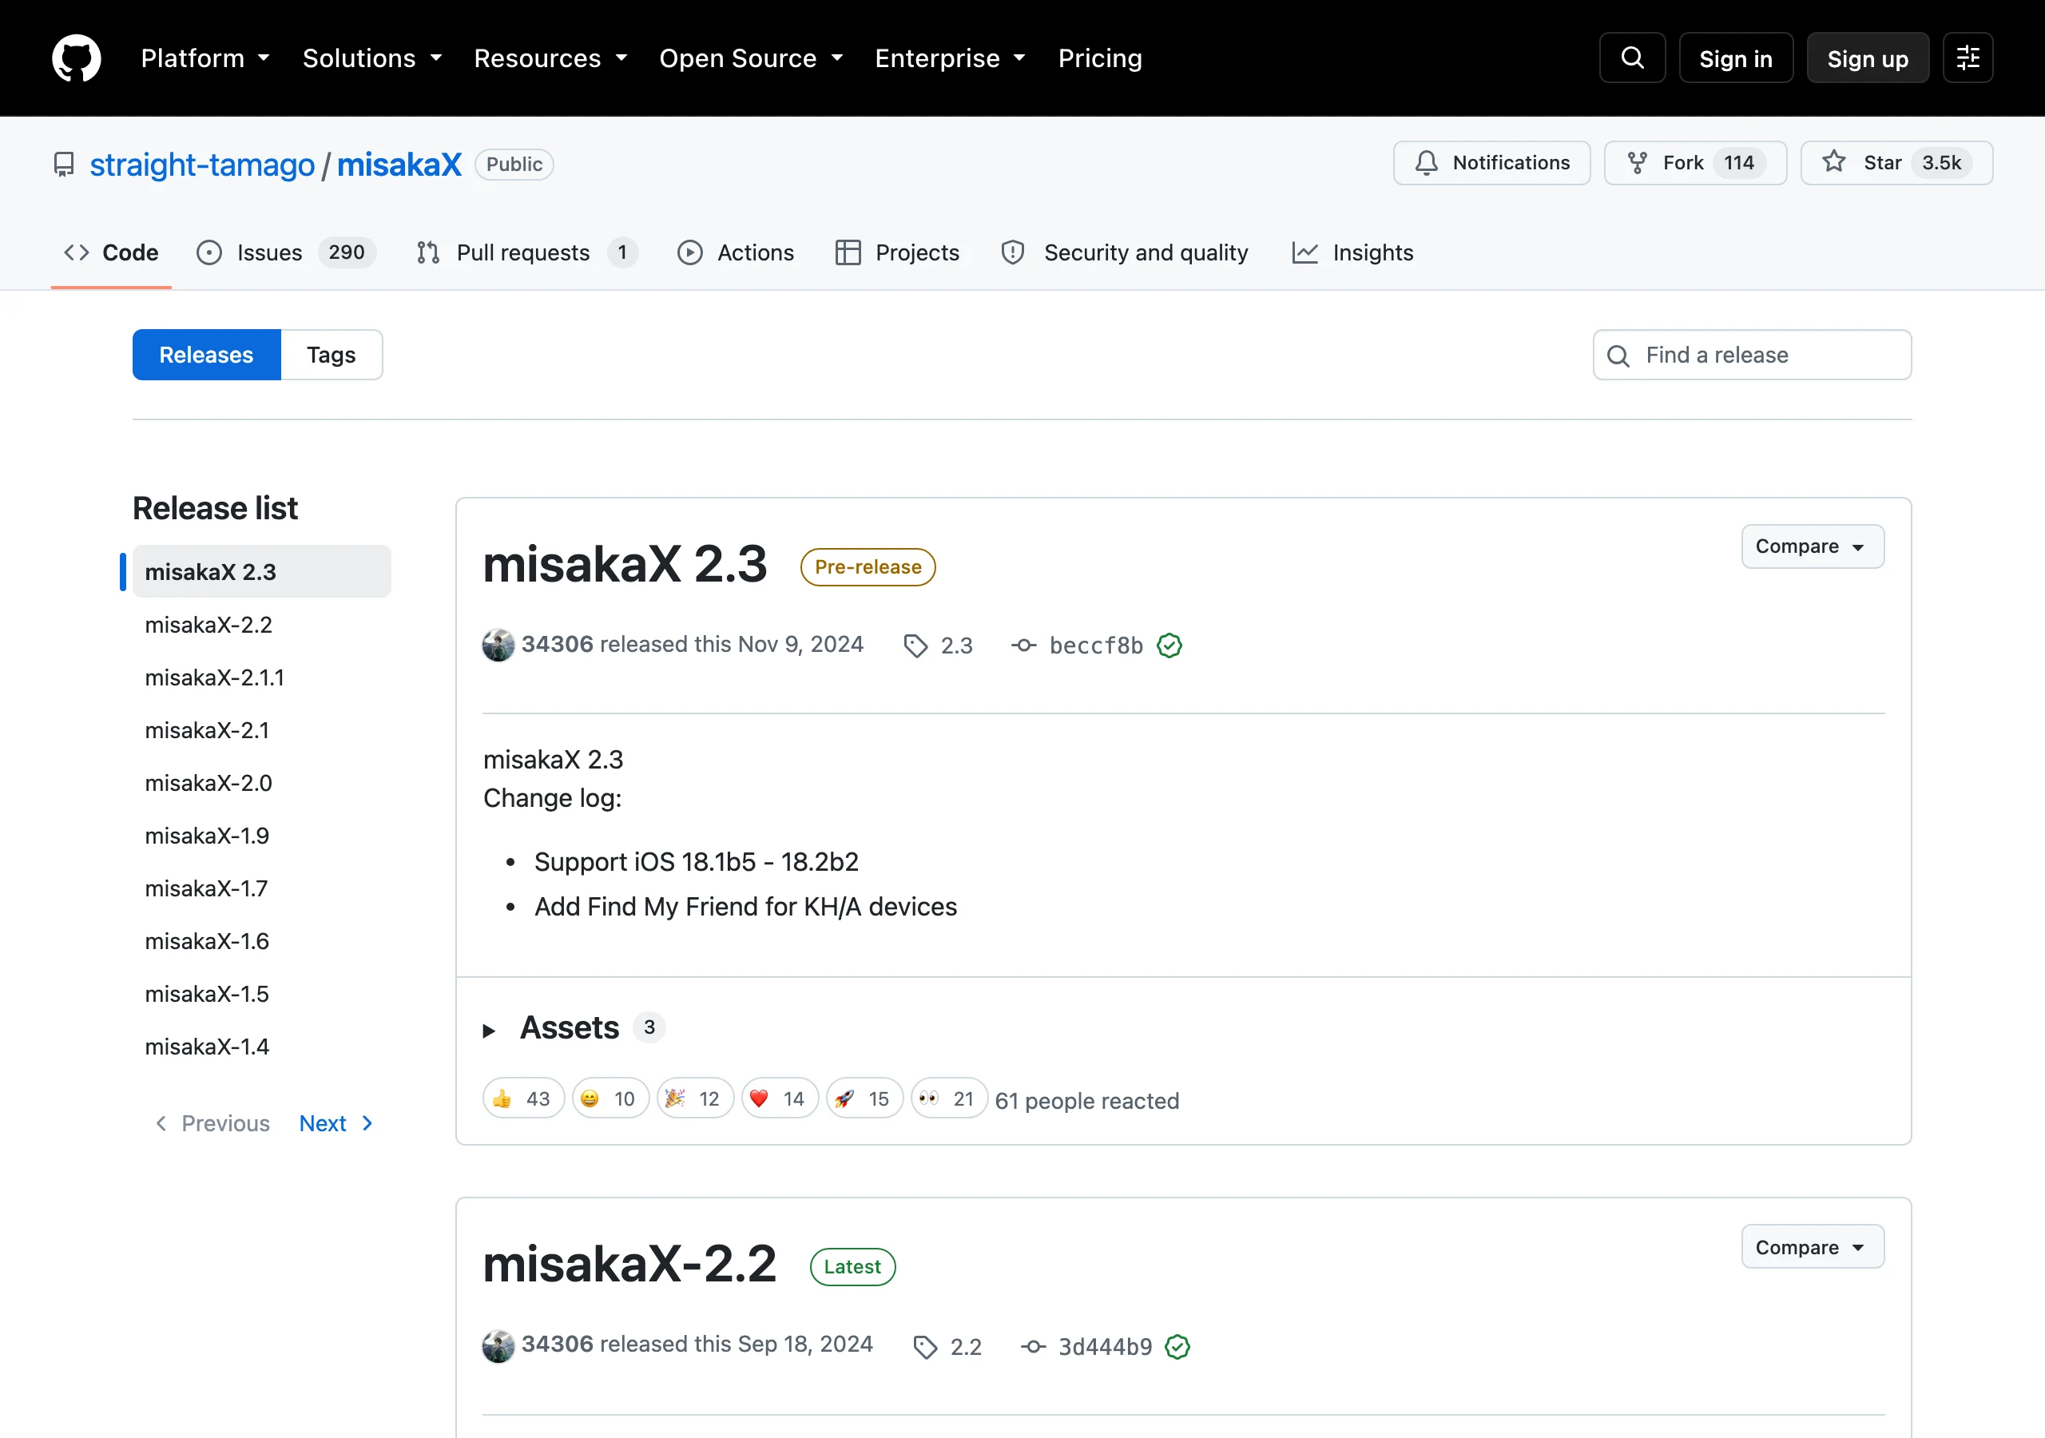Open Compare dropdown for misakaX-2.2
This screenshot has height=1438, width=2045.
[1813, 1246]
